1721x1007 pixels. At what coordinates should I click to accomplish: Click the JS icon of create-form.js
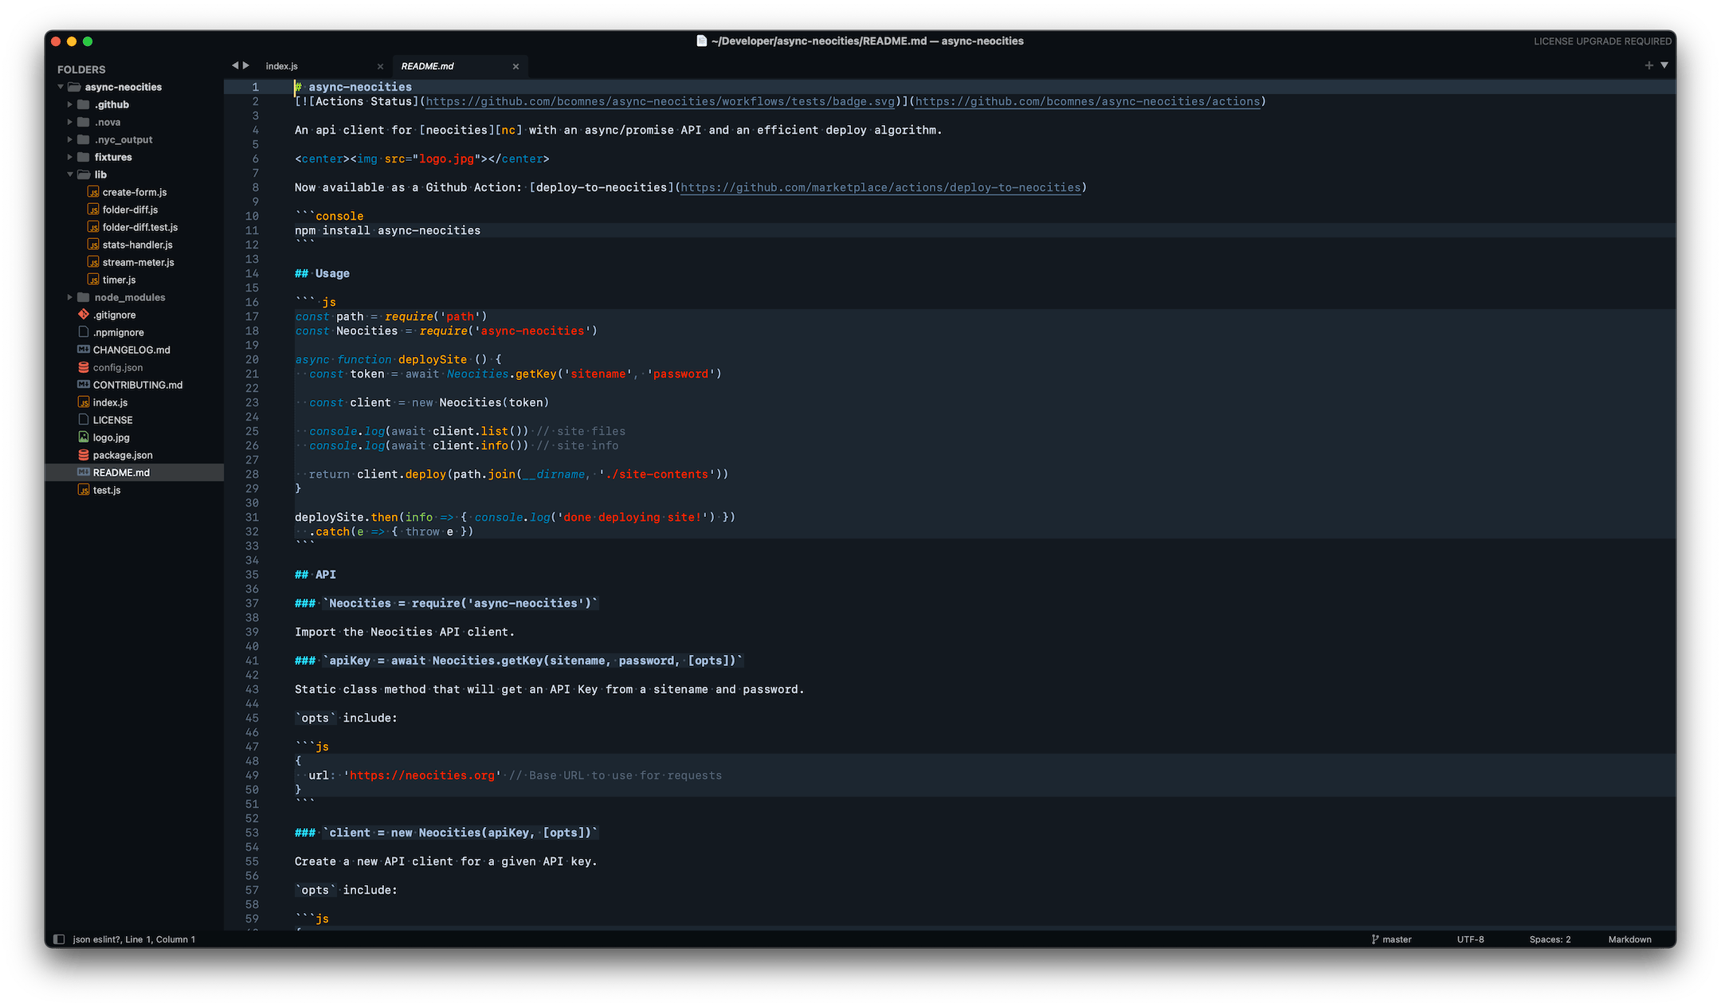pyautogui.click(x=93, y=192)
